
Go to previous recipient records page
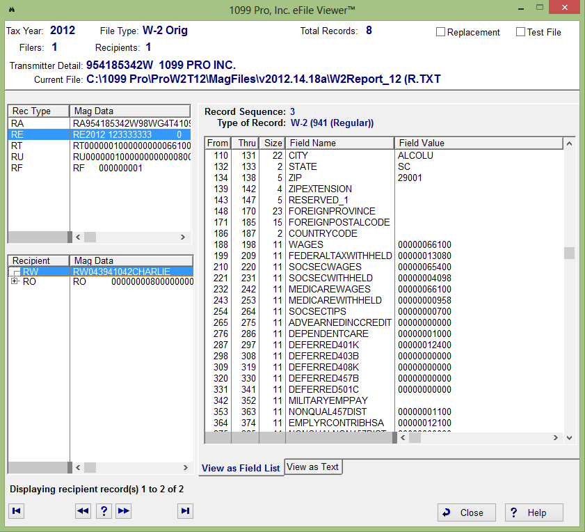(x=83, y=511)
